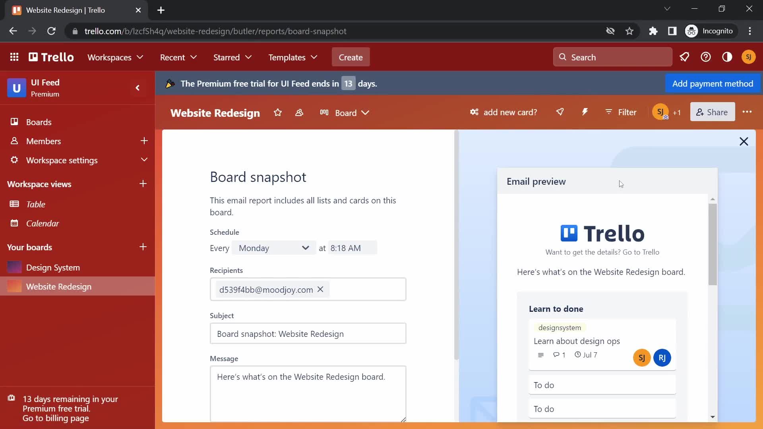Open the UI Feed workspace badge
763x429 pixels.
17,88
